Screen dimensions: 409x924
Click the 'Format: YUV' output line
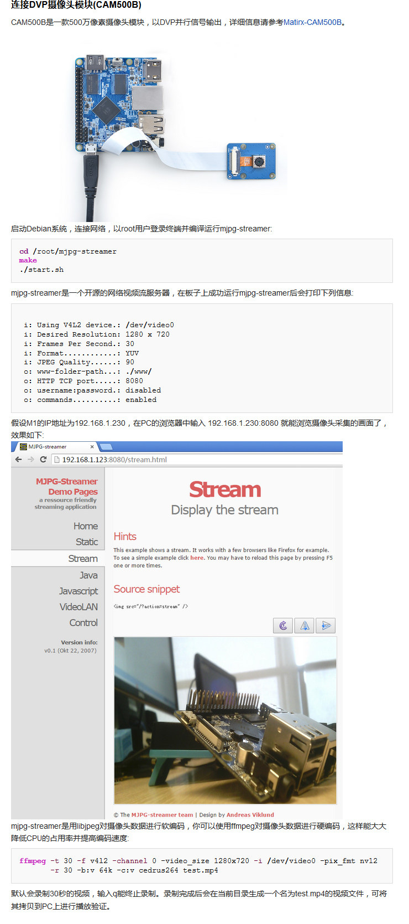(81, 353)
